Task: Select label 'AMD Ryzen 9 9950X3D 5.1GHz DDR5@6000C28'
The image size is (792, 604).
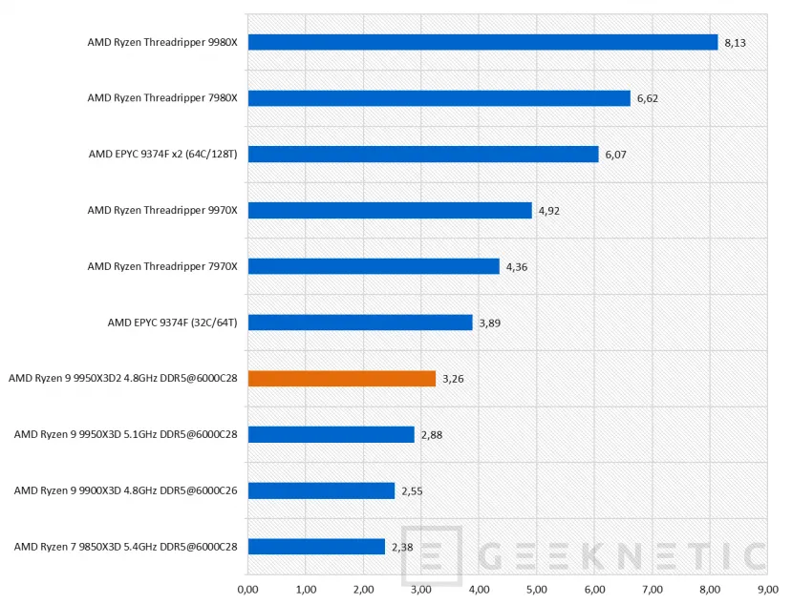Action: click(125, 434)
